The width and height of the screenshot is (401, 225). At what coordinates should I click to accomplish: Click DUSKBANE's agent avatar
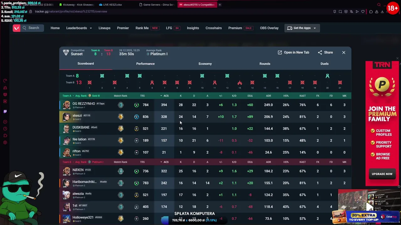66,129
